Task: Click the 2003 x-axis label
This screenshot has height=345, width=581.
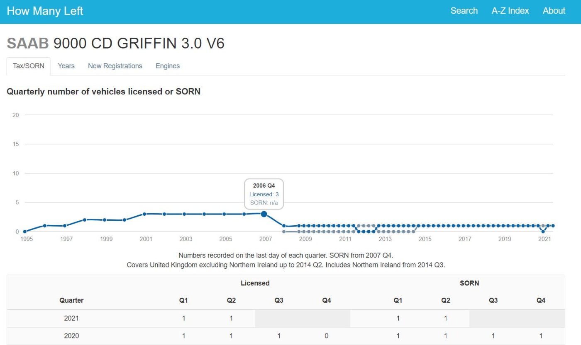Action: (186, 239)
